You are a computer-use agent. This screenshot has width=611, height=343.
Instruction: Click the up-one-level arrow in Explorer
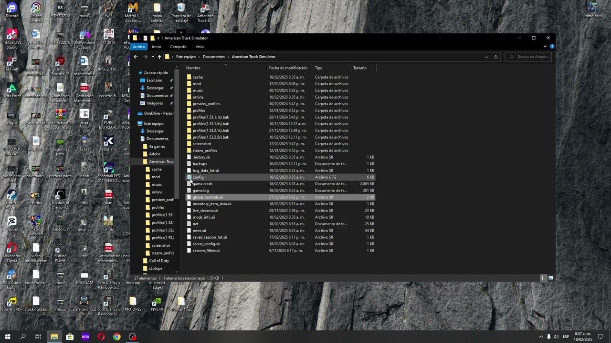pos(159,57)
